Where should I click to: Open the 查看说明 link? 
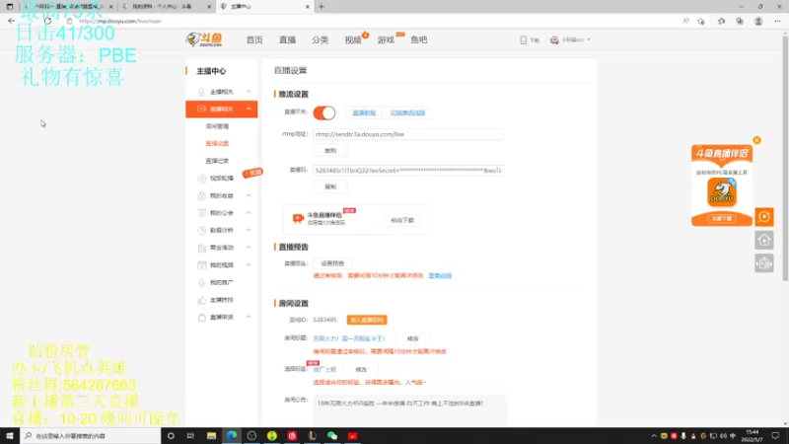(x=440, y=276)
